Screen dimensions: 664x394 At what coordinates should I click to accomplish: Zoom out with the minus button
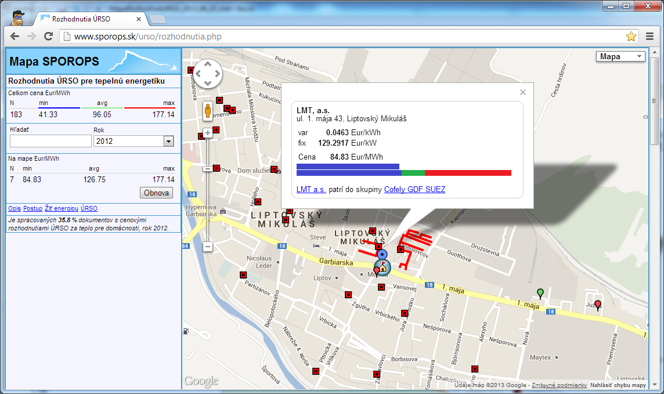tap(208, 246)
